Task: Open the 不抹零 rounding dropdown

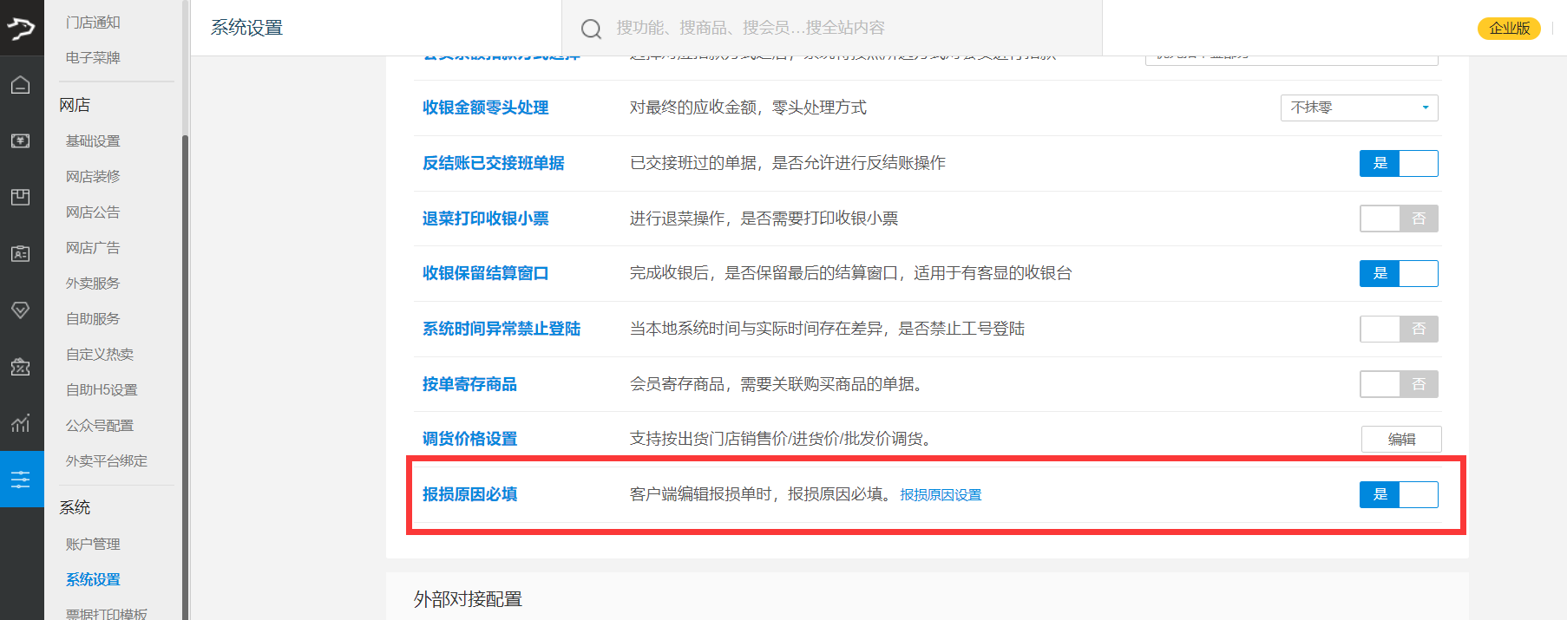Action: tap(1359, 108)
